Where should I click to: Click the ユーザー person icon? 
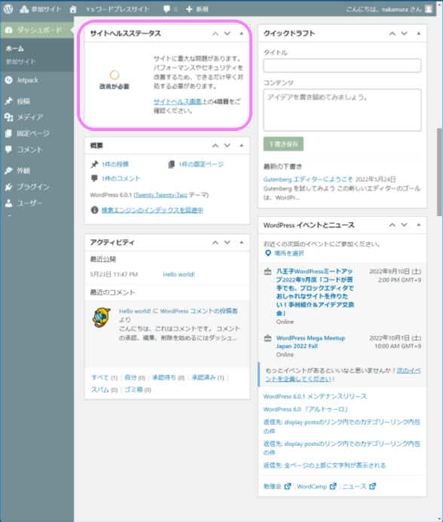[x=8, y=203]
